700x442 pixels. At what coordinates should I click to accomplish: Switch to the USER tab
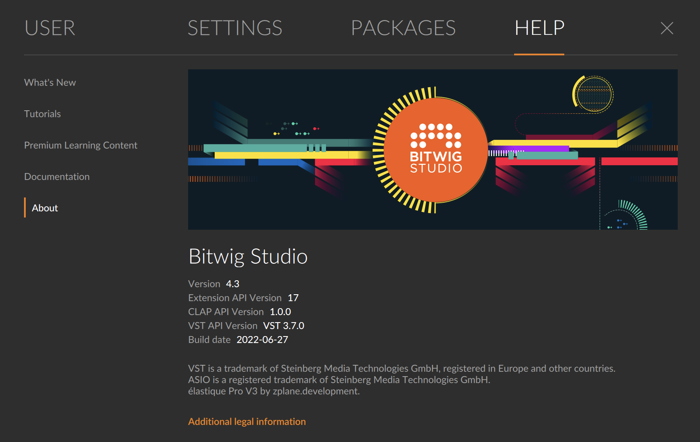point(50,28)
